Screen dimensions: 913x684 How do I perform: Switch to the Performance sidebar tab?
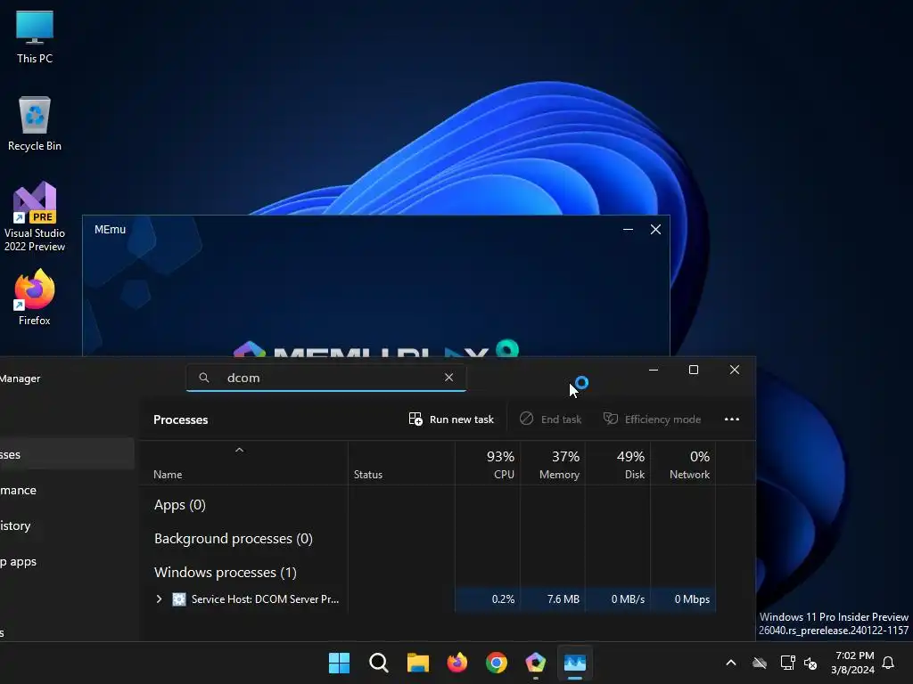(x=66, y=491)
